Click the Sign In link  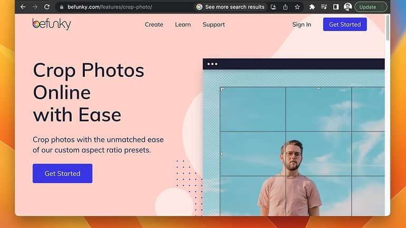point(302,25)
